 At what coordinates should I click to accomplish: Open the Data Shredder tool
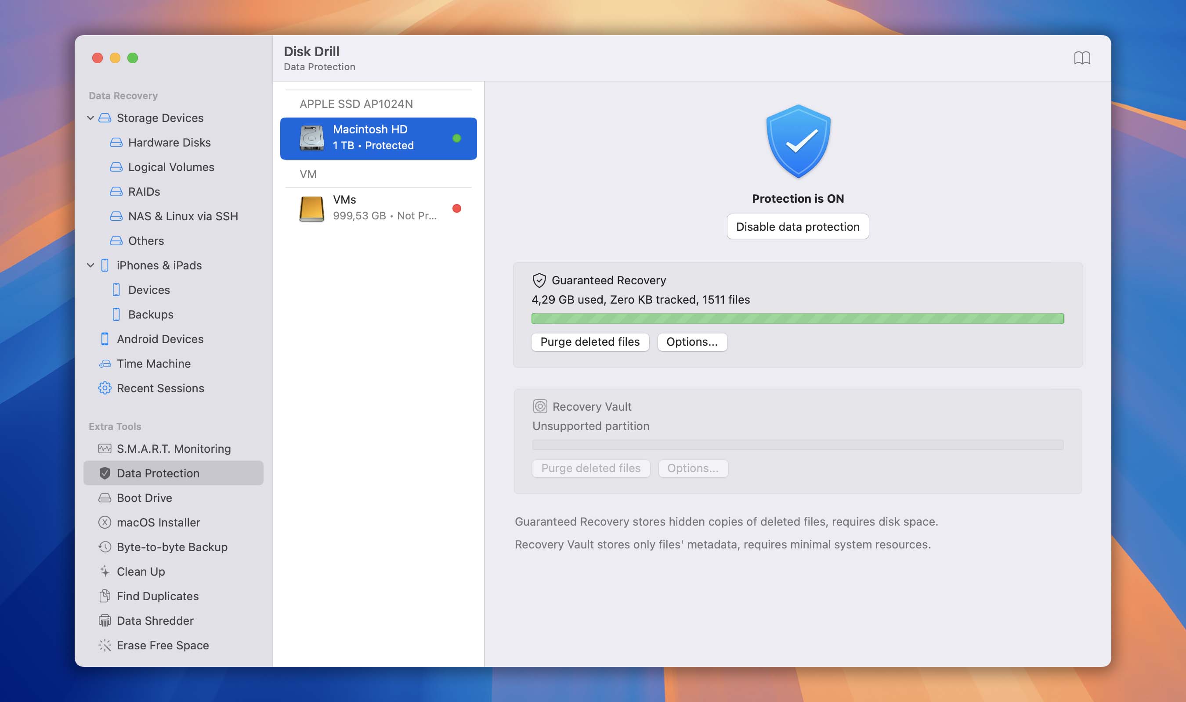pos(155,621)
